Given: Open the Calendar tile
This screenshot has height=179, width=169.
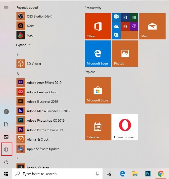Looking at the screenshot, I should pyautogui.click(x=98, y=127).
